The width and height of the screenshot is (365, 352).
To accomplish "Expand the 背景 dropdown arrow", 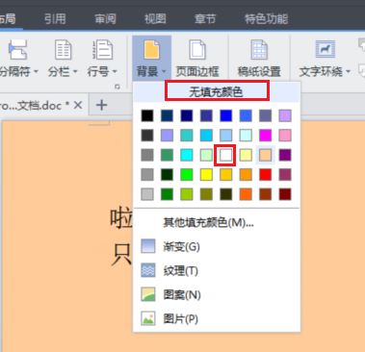I will click(x=164, y=71).
